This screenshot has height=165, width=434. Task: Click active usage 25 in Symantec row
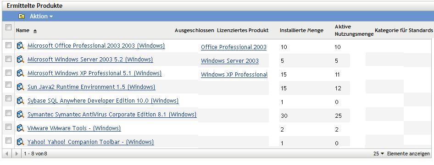point(338,116)
